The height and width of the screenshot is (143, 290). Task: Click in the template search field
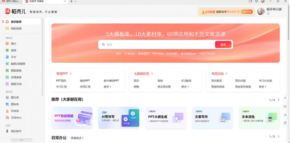[160, 44]
